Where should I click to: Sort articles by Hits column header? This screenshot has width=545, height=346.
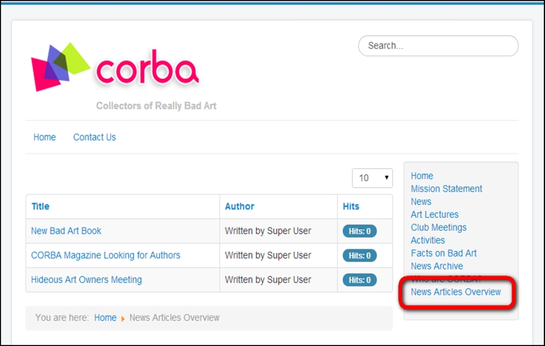[351, 206]
